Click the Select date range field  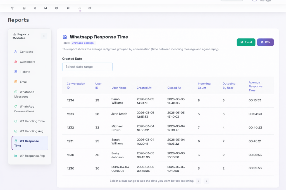pyautogui.click(x=87, y=67)
